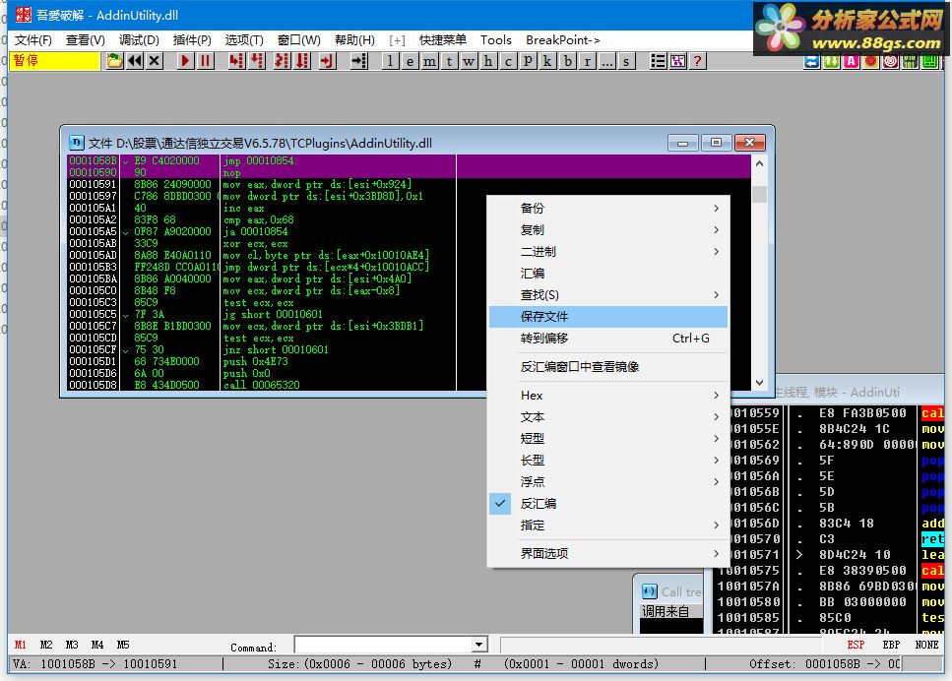Select 反汇编窗口中查看镜像 menu item
Image resolution: width=952 pixels, height=681 pixels.
[607, 367]
